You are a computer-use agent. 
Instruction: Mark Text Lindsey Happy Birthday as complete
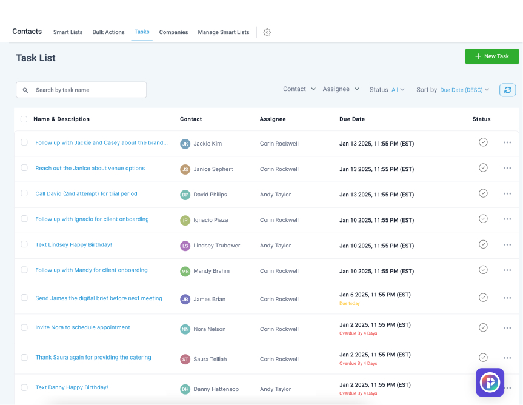coord(483,244)
